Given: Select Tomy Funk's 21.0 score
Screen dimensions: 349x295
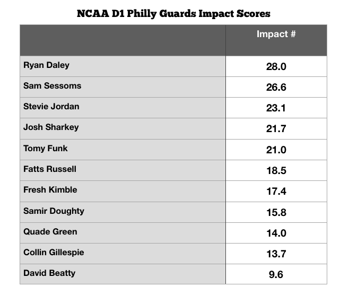Looking at the screenshot, I should pyautogui.click(x=276, y=150).
